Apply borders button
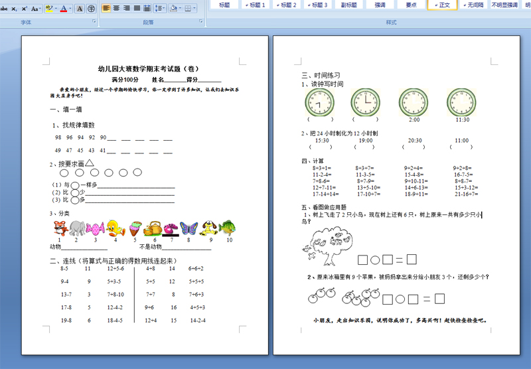Viewport: 531px width, 369px height. 188,8
